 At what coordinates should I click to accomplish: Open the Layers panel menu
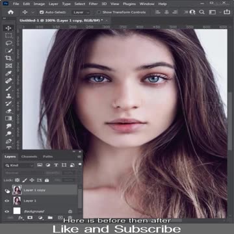(79, 157)
